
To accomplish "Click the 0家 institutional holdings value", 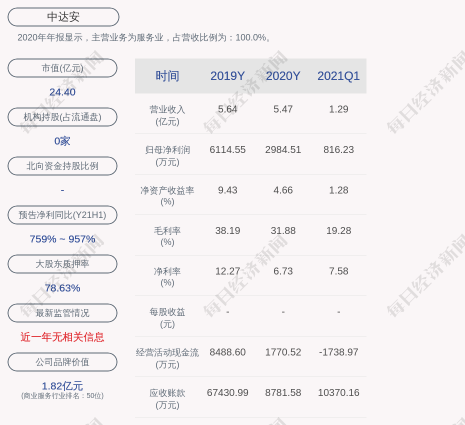I will (x=62, y=141).
